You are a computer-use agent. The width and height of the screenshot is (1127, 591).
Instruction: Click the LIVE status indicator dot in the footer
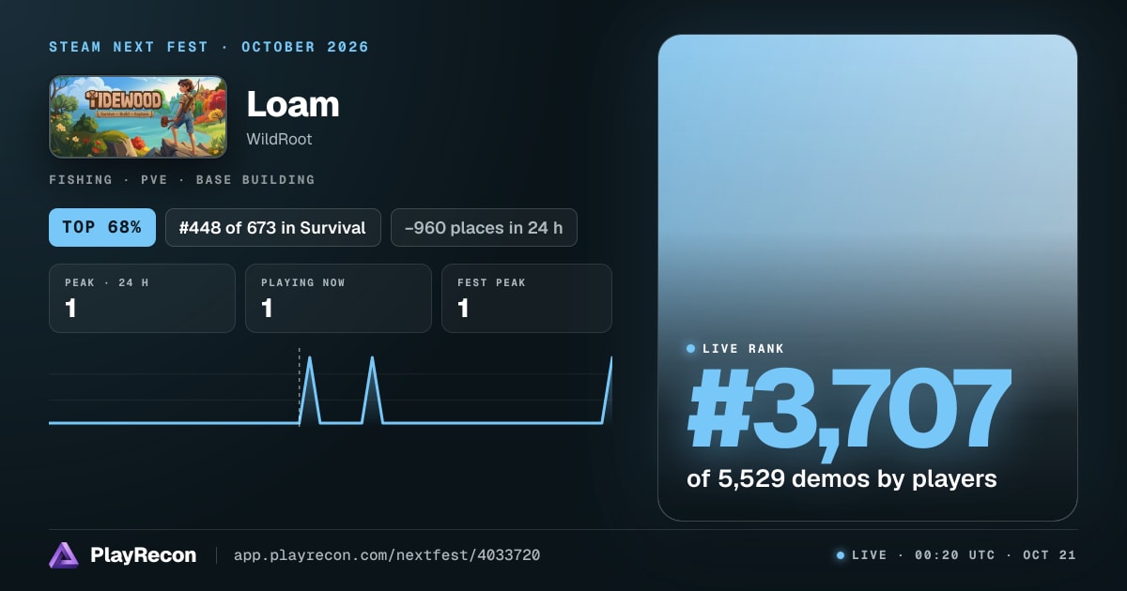tap(841, 555)
